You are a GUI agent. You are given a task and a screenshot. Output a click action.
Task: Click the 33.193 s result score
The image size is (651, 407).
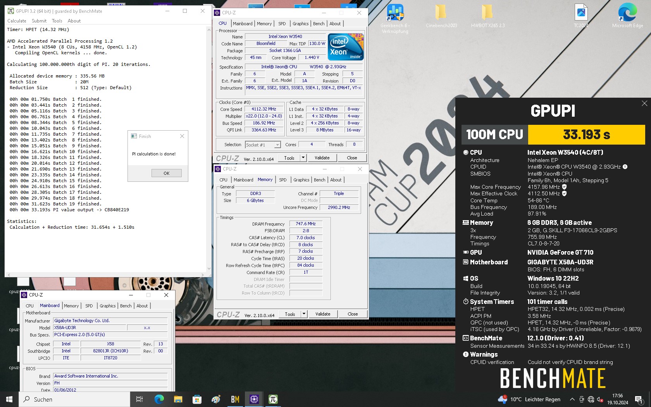586,135
